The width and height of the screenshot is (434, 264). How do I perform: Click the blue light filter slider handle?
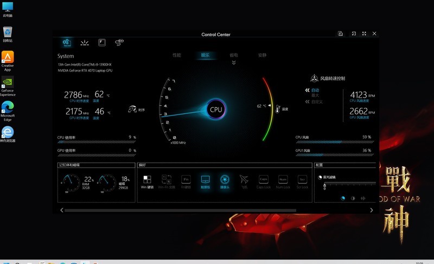click(x=324, y=184)
